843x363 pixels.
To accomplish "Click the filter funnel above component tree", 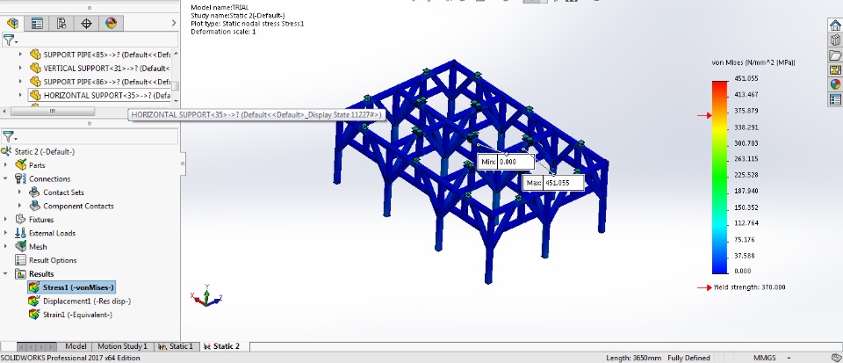I will coord(10,40).
